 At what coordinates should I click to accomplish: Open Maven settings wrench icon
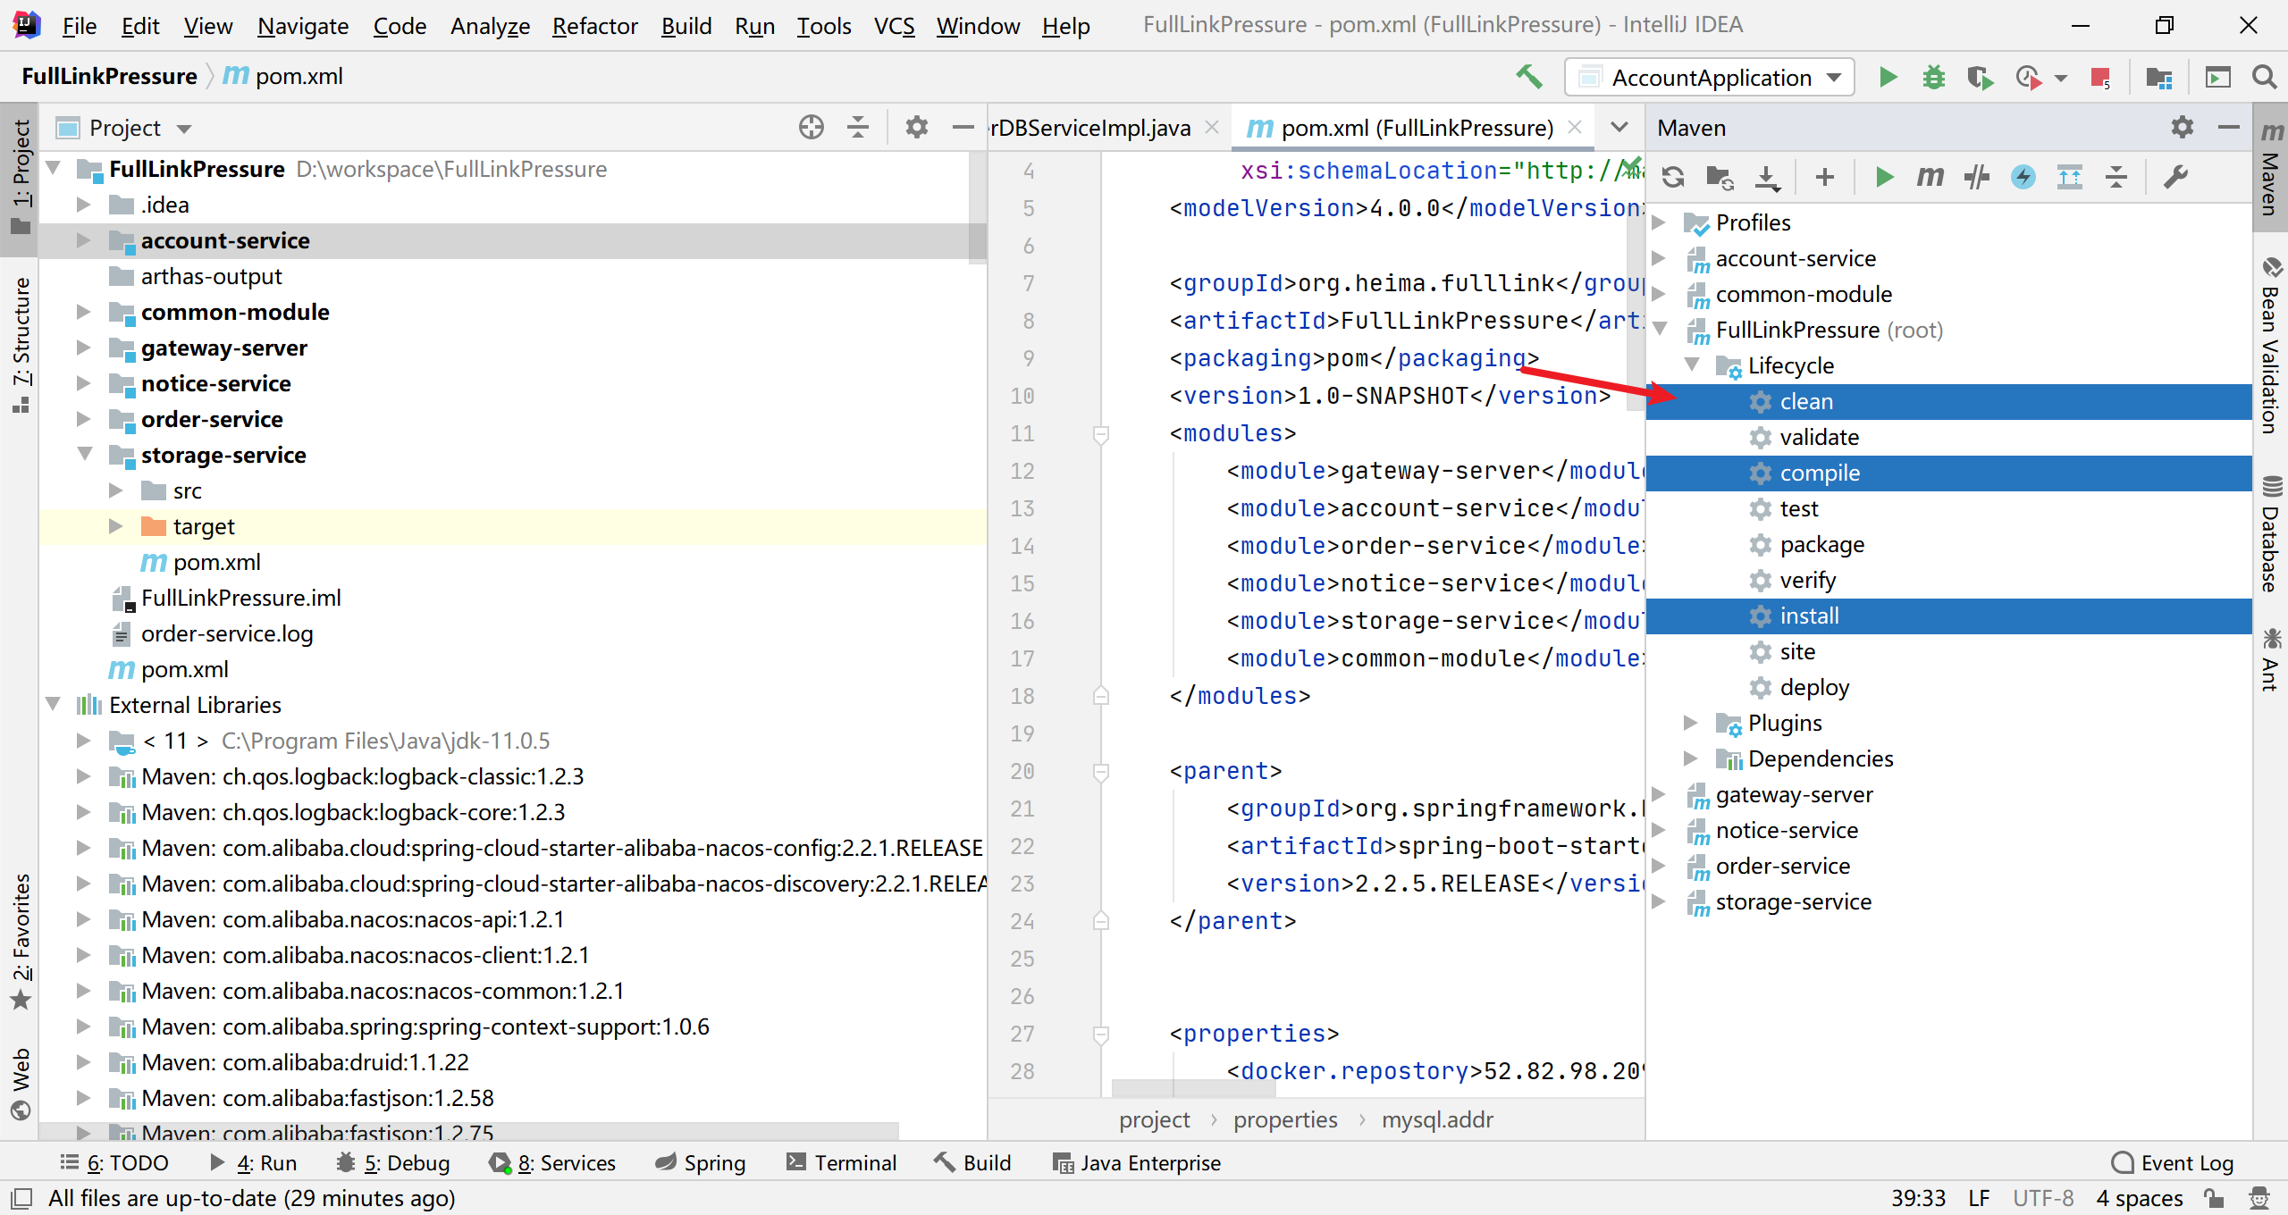click(x=2175, y=177)
